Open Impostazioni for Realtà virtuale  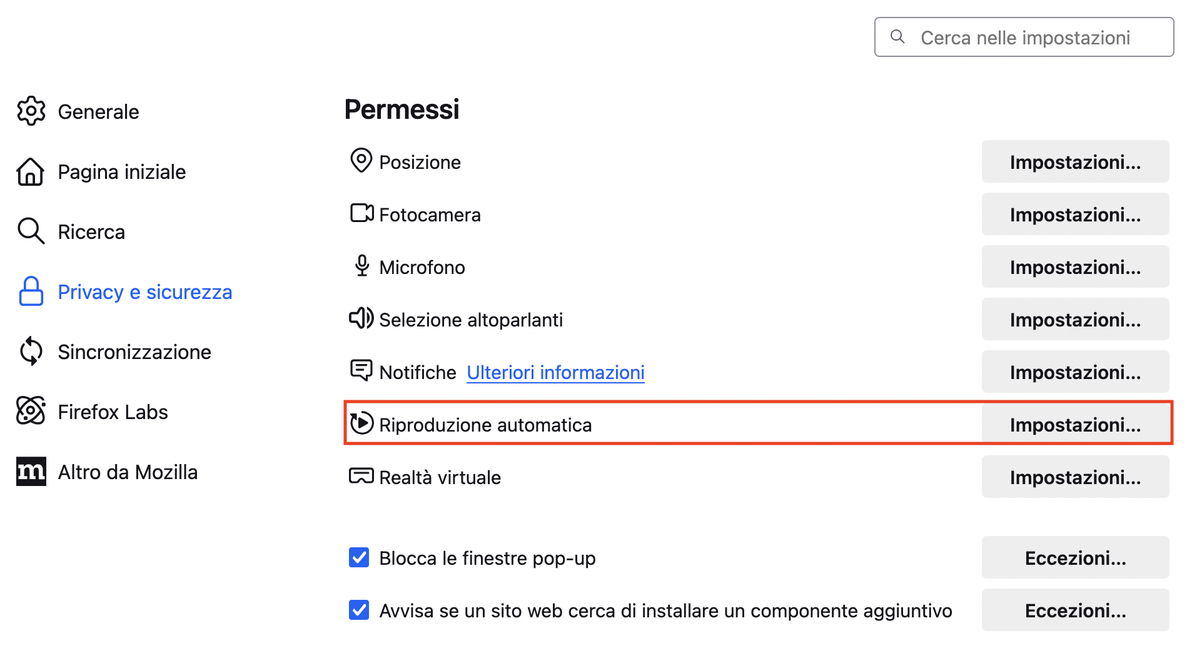1074,477
